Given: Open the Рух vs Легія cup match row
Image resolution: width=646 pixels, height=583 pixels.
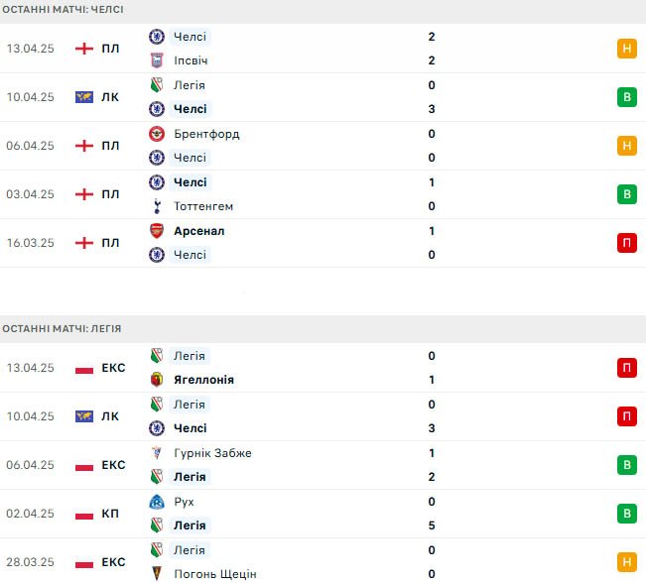Looking at the screenshot, I should [x=323, y=514].
